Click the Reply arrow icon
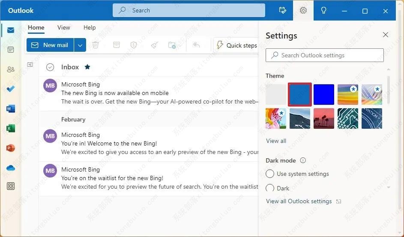Image resolution: width=404 pixels, height=237 pixels. 196,45
